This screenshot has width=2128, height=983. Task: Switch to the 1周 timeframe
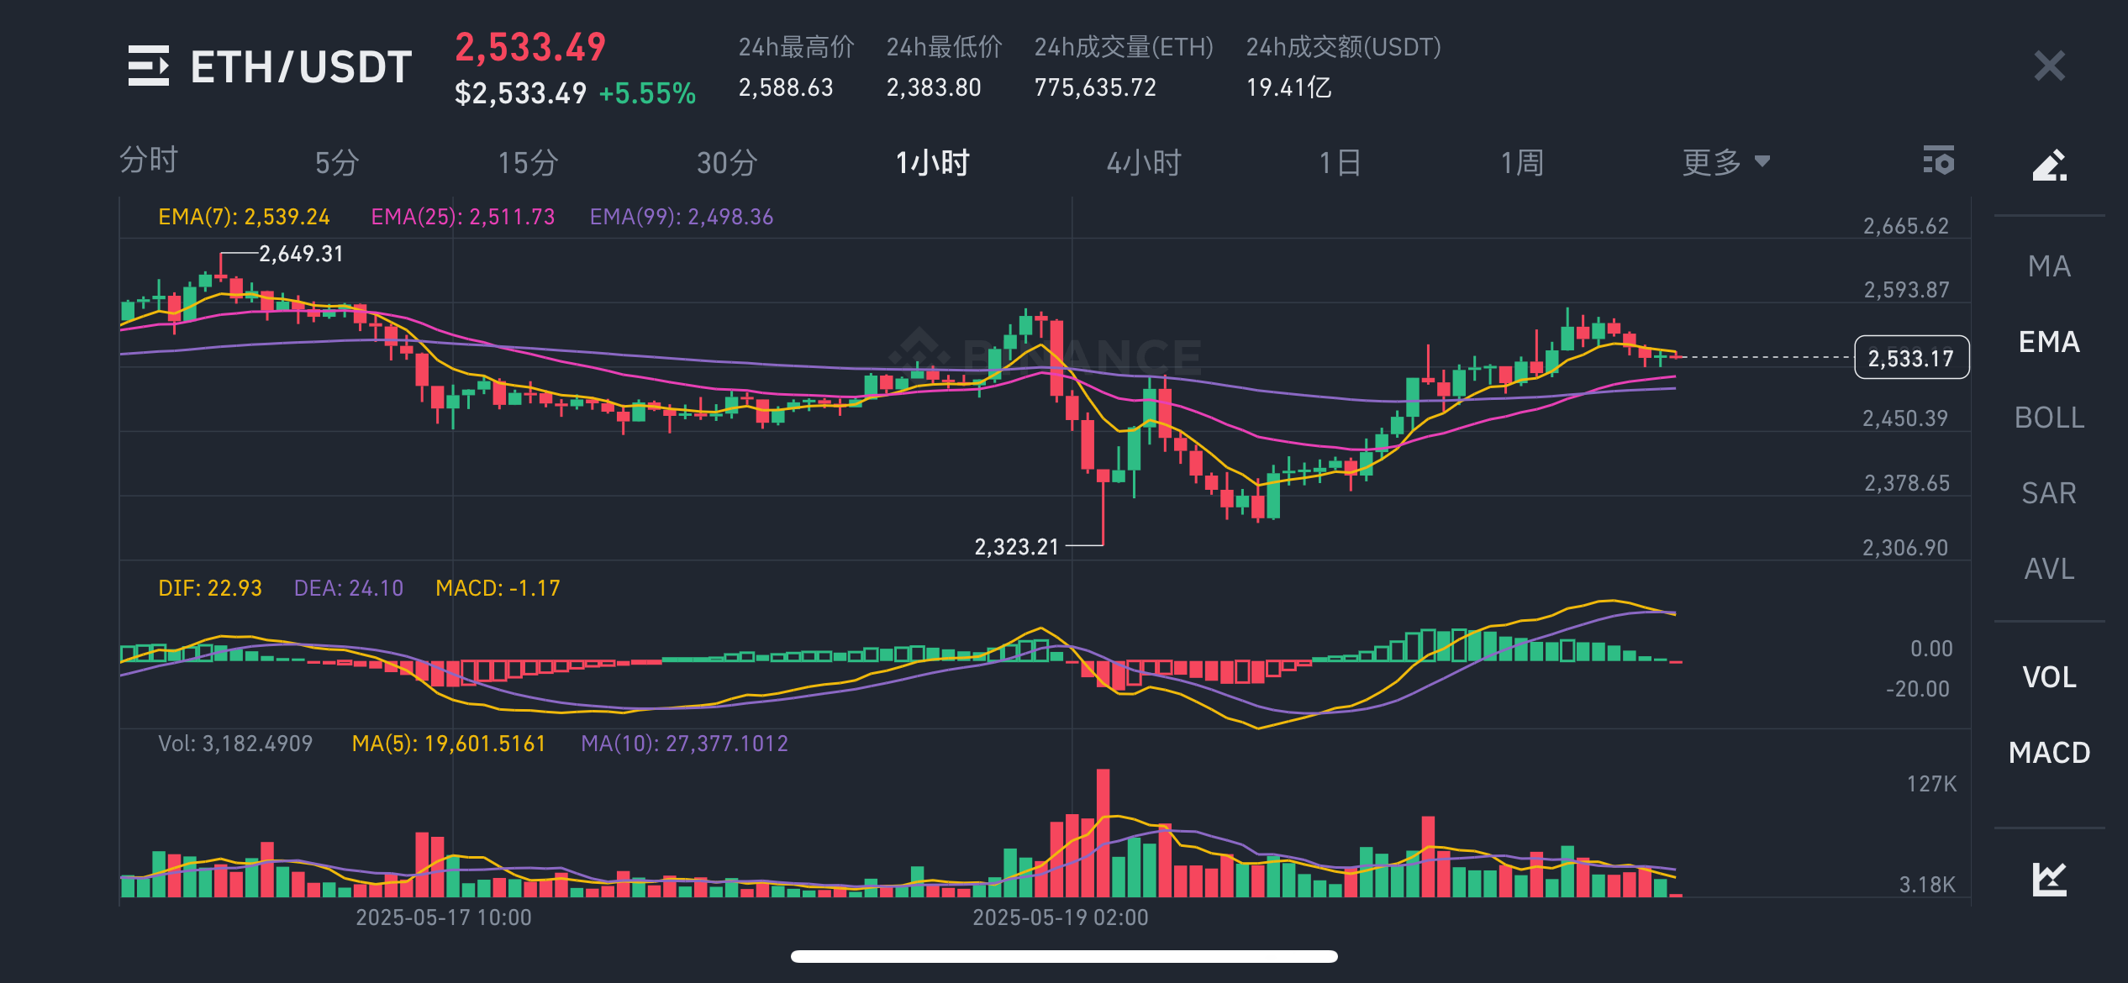pos(1522,162)
